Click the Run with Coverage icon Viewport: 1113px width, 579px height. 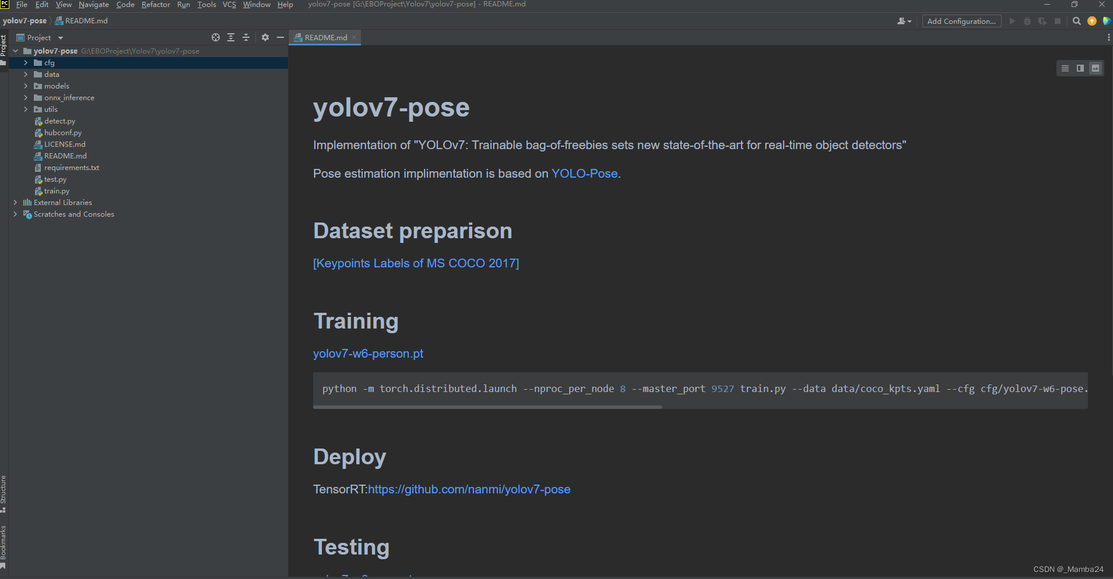[x=1042, y=21]
